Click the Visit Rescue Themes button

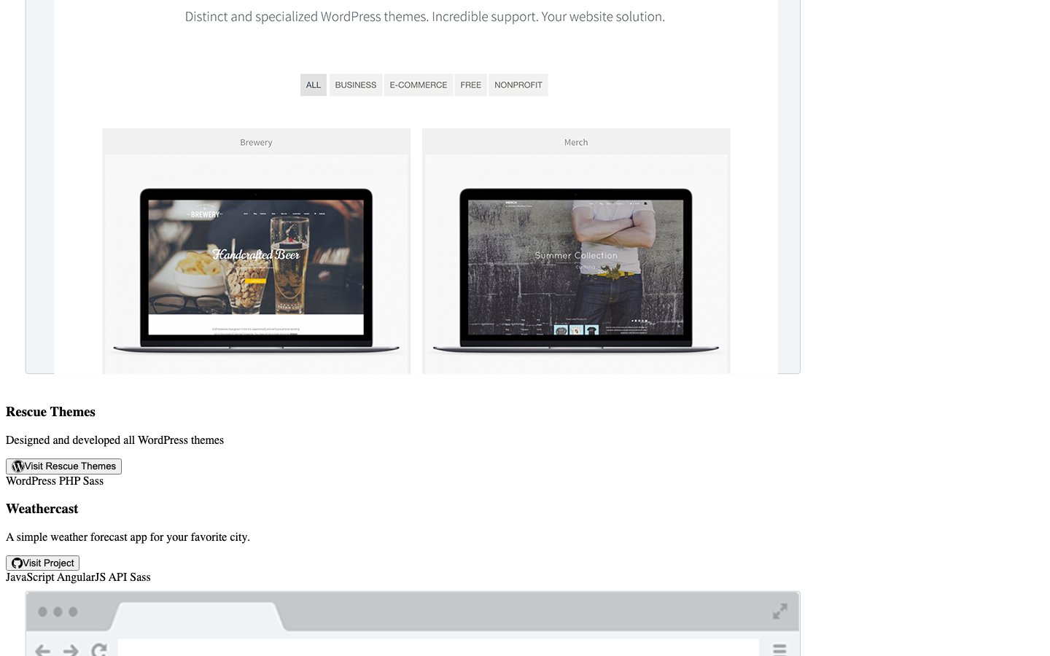coord(63,466)
